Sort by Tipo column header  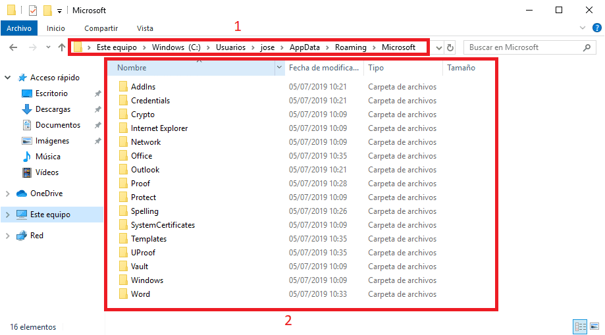click(x=404, y=68)
